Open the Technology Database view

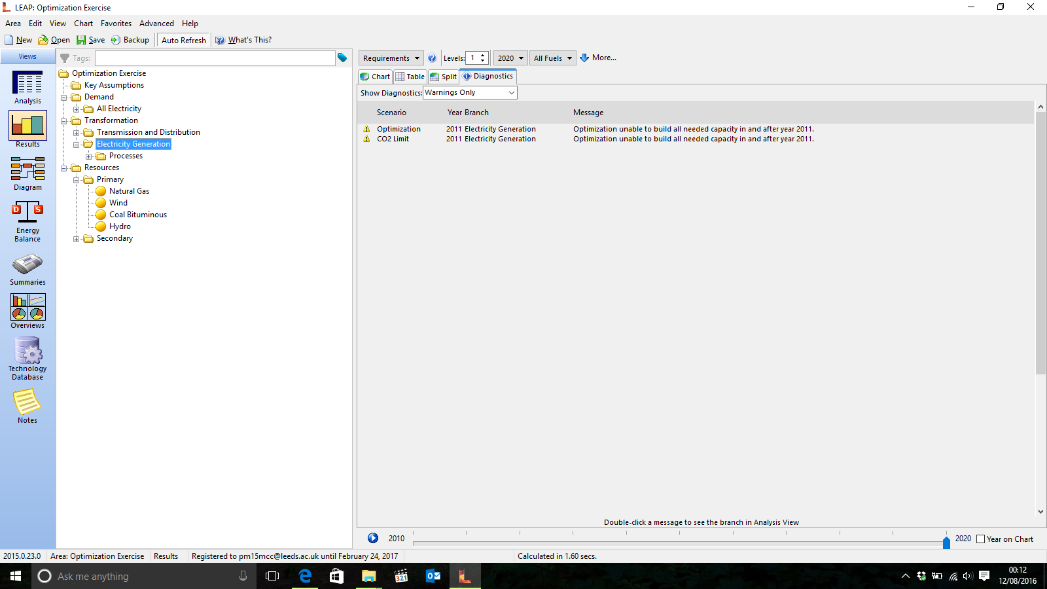(x=27, y=358)
